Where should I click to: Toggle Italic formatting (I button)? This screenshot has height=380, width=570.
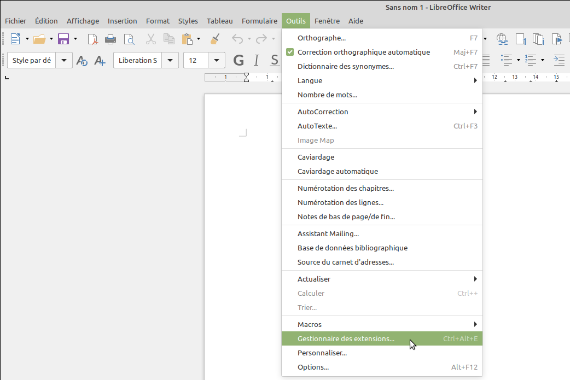pyautogui.click(x=255, y=60)
